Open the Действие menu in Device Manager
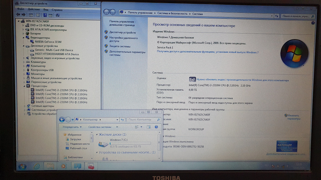Image resolution: width=321 pixels, height=180 pixels. coord(34,9)
